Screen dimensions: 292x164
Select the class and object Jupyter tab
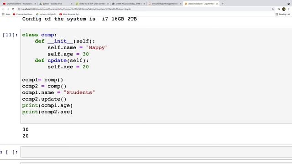click(x=201, y=4)
